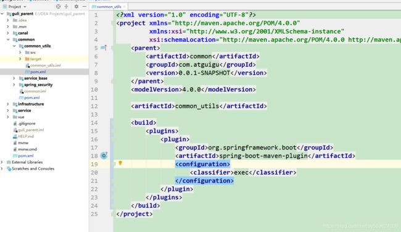
Task: Select common.iml file in tree
Action: point(35,91)
